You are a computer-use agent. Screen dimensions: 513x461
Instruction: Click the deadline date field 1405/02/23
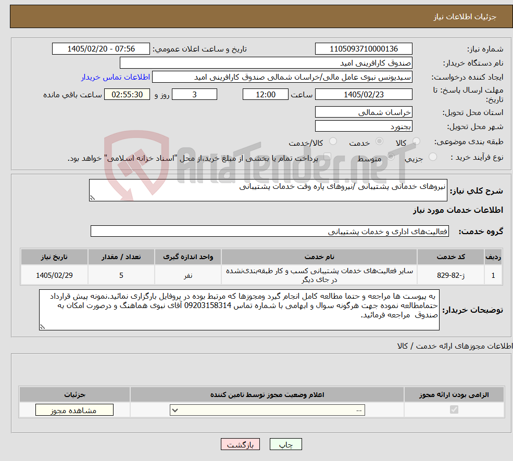click(x=364, y=95)
